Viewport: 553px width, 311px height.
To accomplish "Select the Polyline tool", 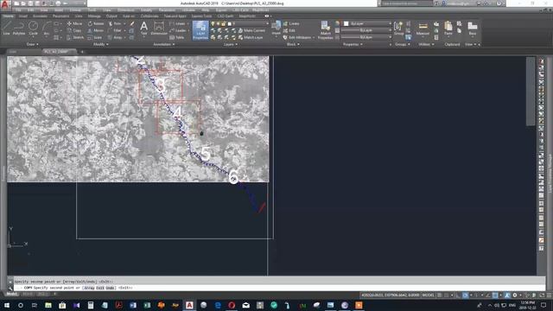I will click(19, 28).
